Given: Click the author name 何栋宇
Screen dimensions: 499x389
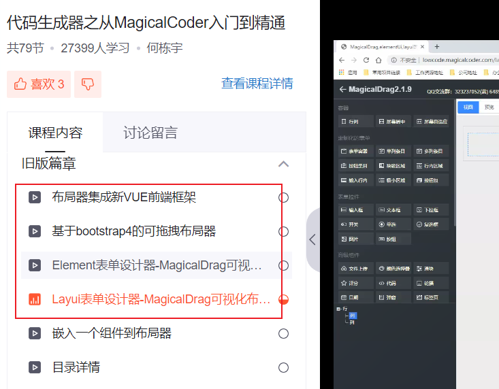Looking at the screenshot, I should pos(165,48).
